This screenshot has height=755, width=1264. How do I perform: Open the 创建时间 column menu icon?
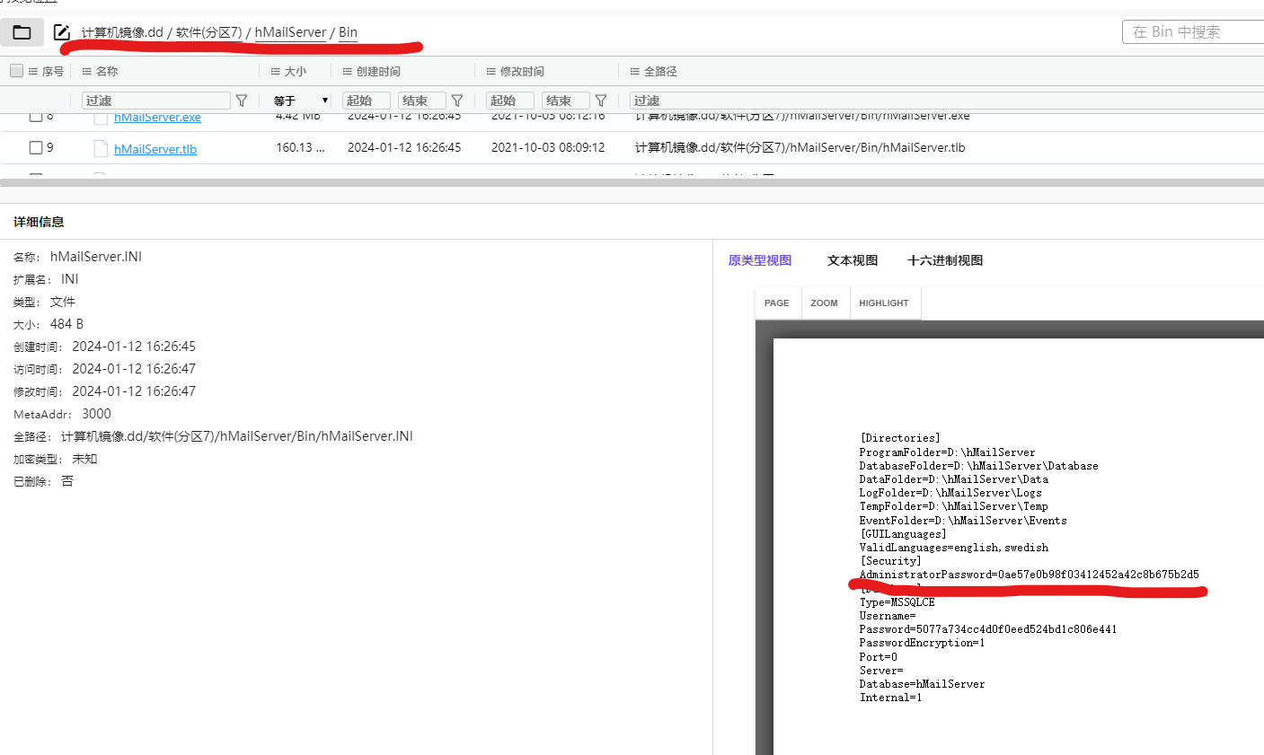(348, 72)
